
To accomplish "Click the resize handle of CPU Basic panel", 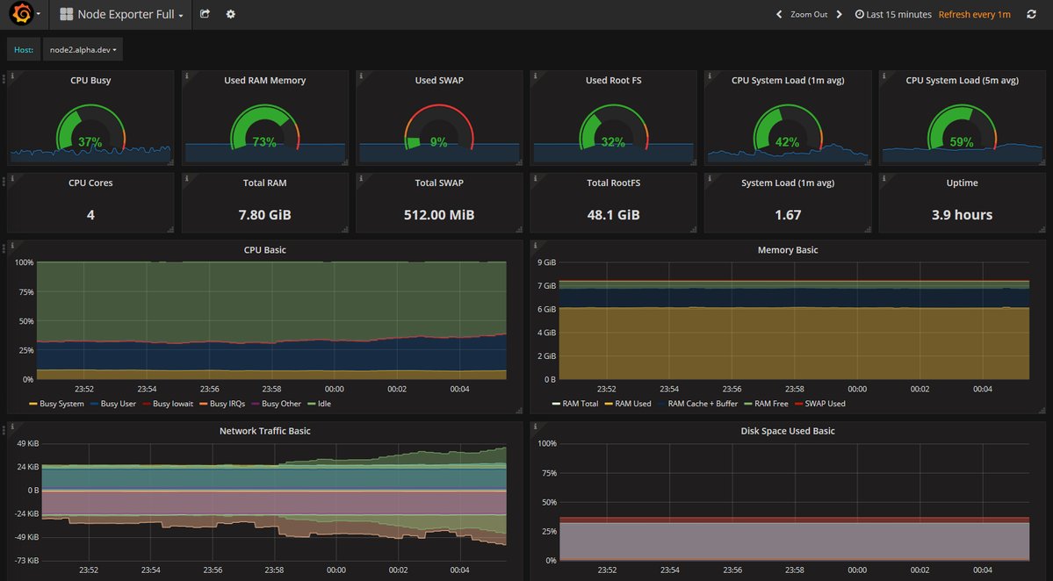I will [519, 410].
